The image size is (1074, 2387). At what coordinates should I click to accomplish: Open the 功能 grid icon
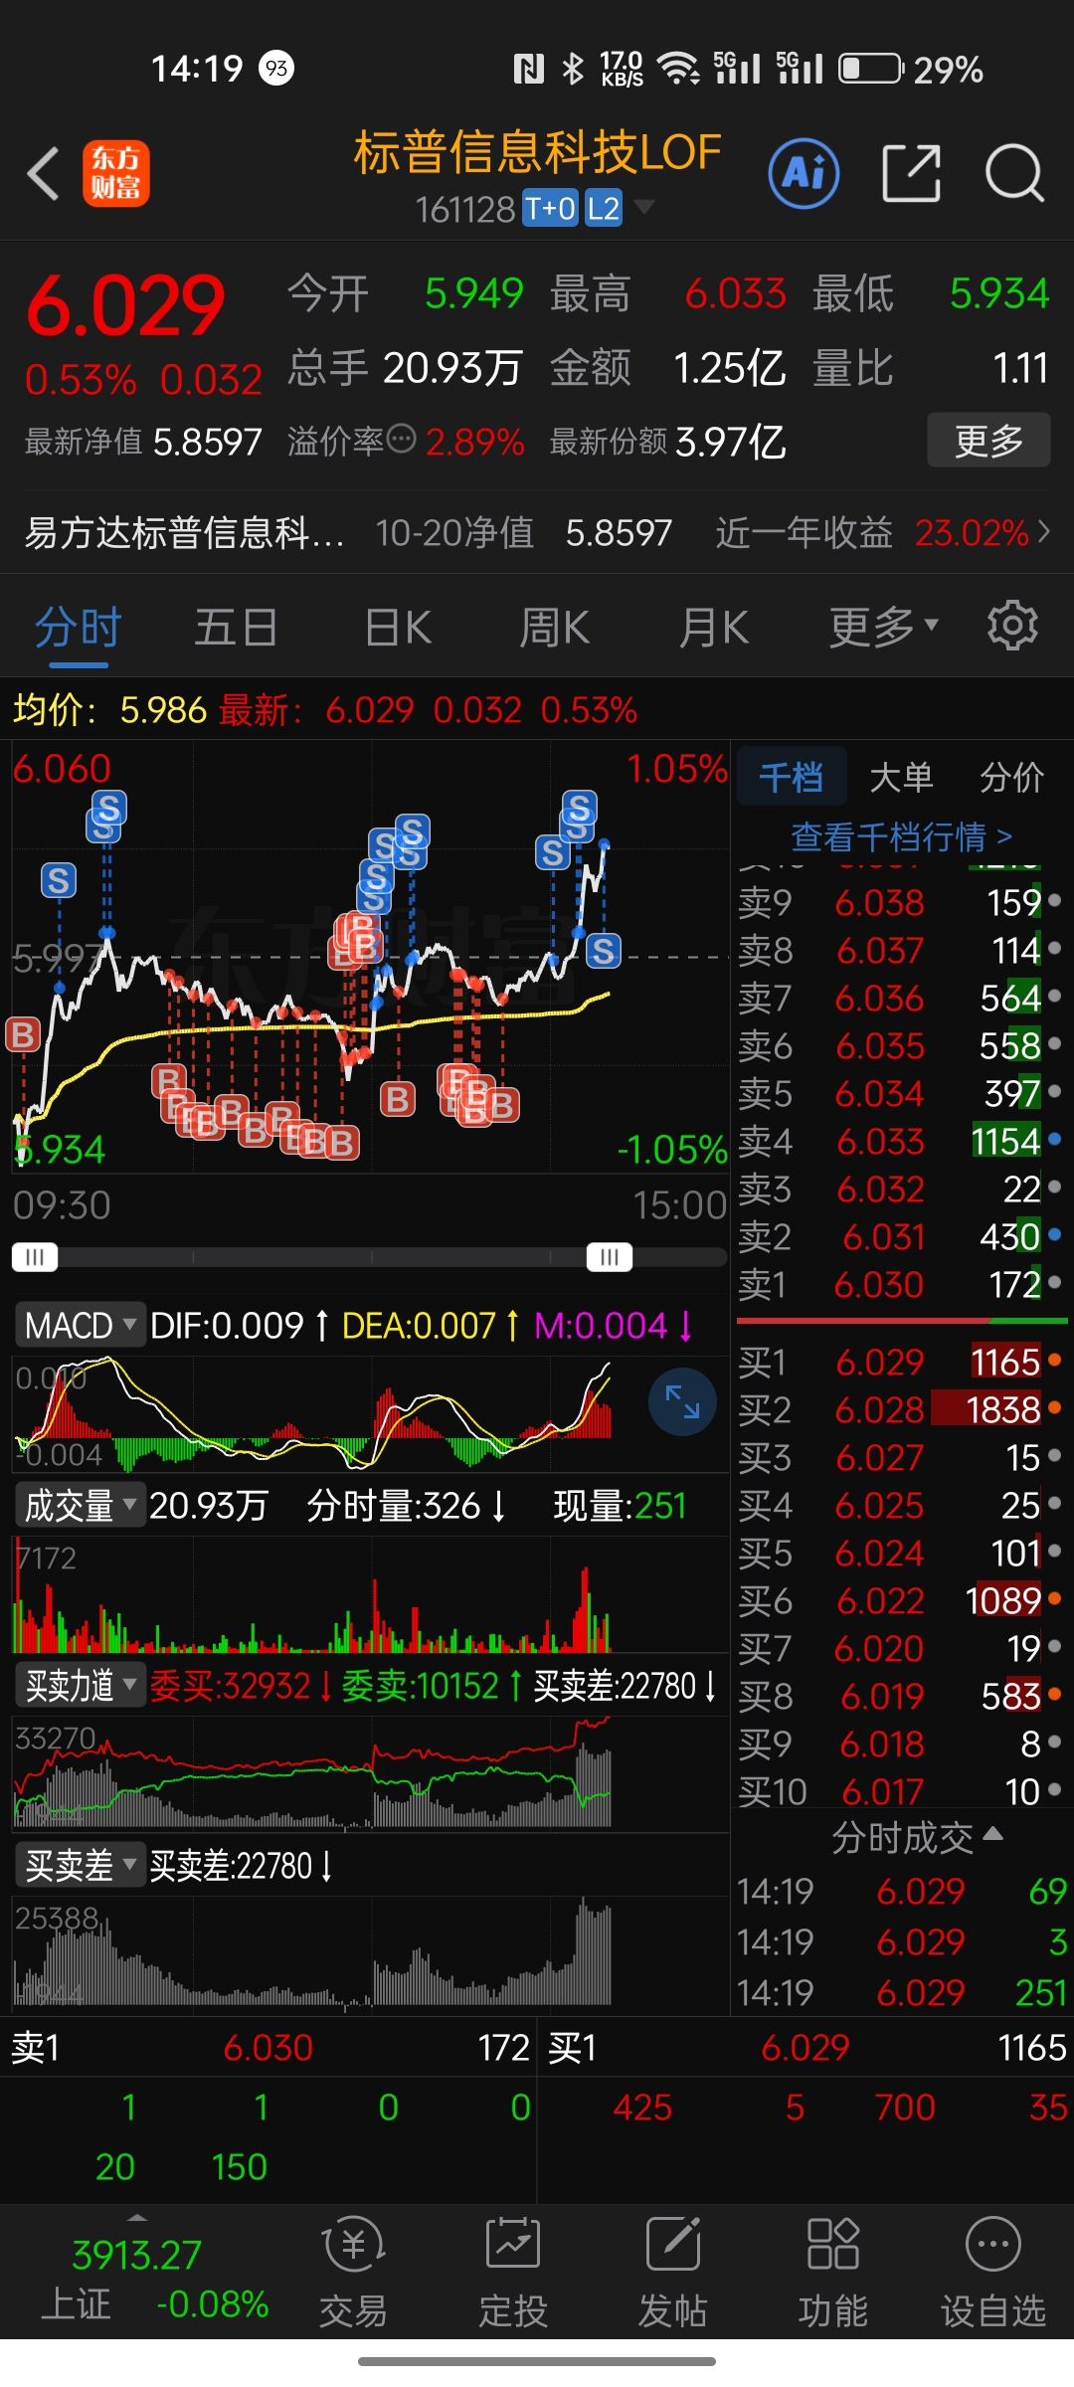tap(833, 2272)
